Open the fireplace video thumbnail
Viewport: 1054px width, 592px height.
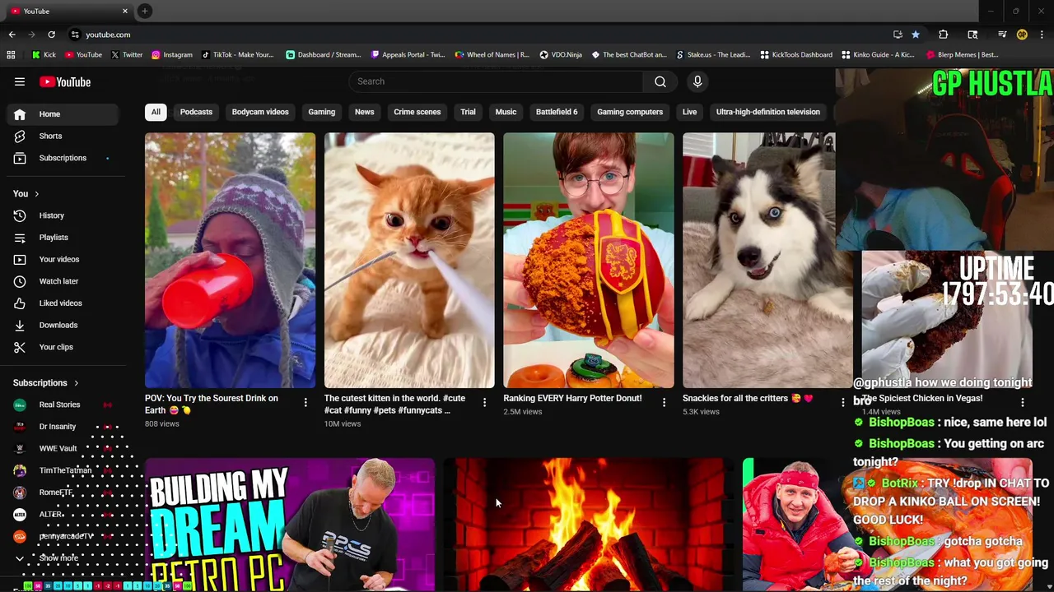click(588, 524)
